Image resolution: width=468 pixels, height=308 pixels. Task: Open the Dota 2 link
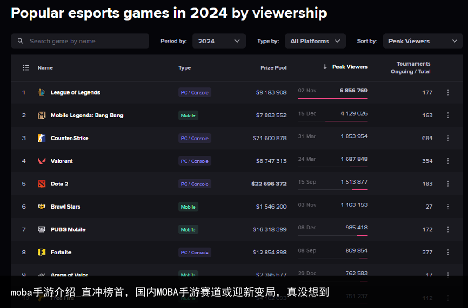(59, 184)
